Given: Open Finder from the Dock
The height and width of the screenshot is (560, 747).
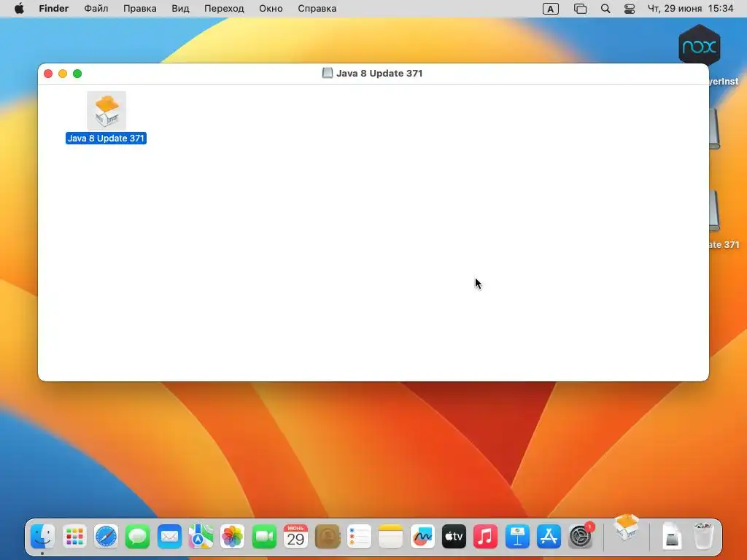Looking at the screenshot, I should tap(42, 537).
